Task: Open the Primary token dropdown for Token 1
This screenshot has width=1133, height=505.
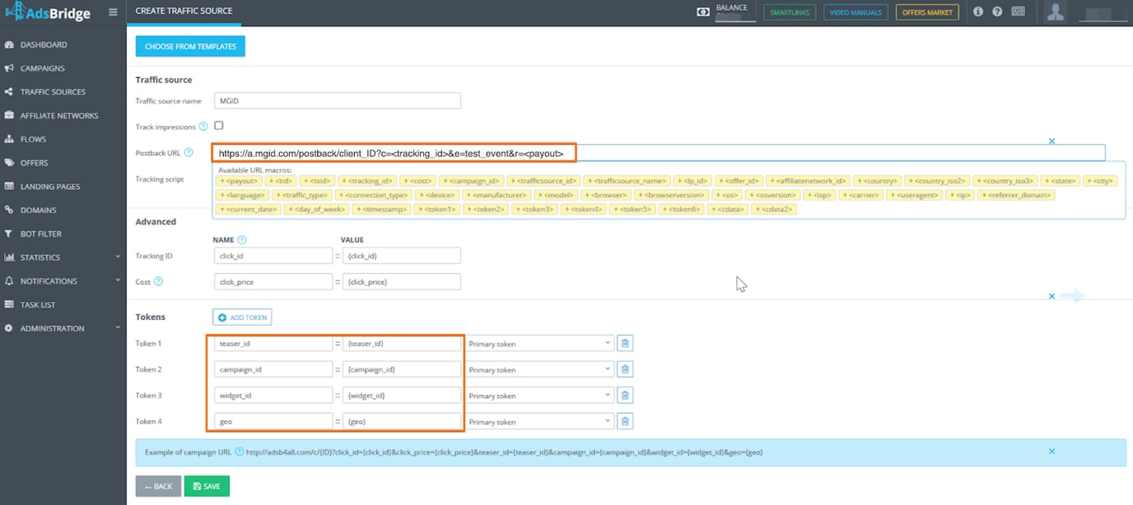Action: pyautogui.click(x=539, y=342)
